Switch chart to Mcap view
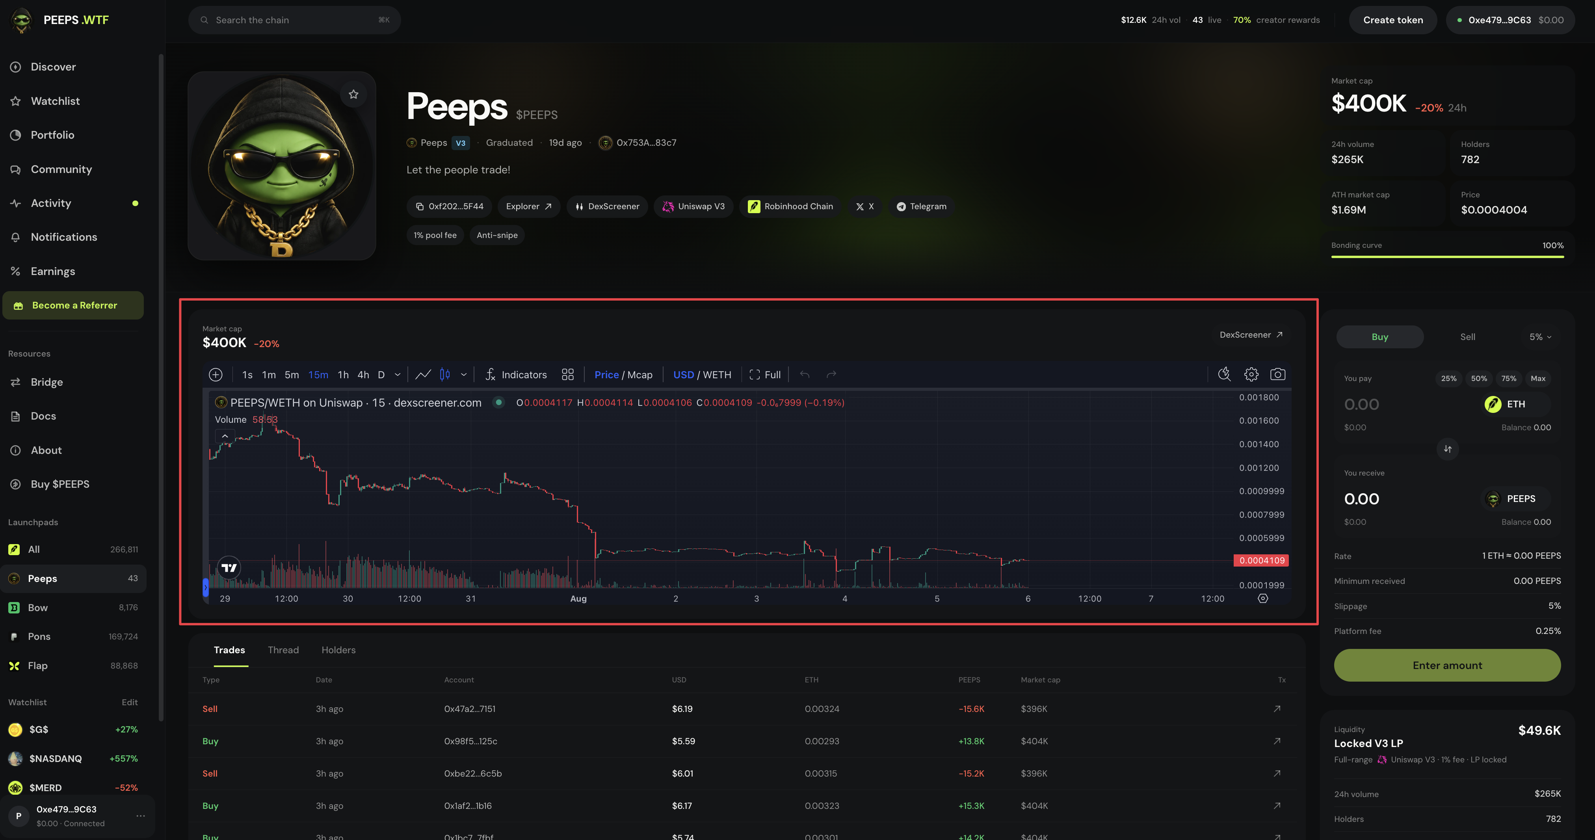 [639, 375]
